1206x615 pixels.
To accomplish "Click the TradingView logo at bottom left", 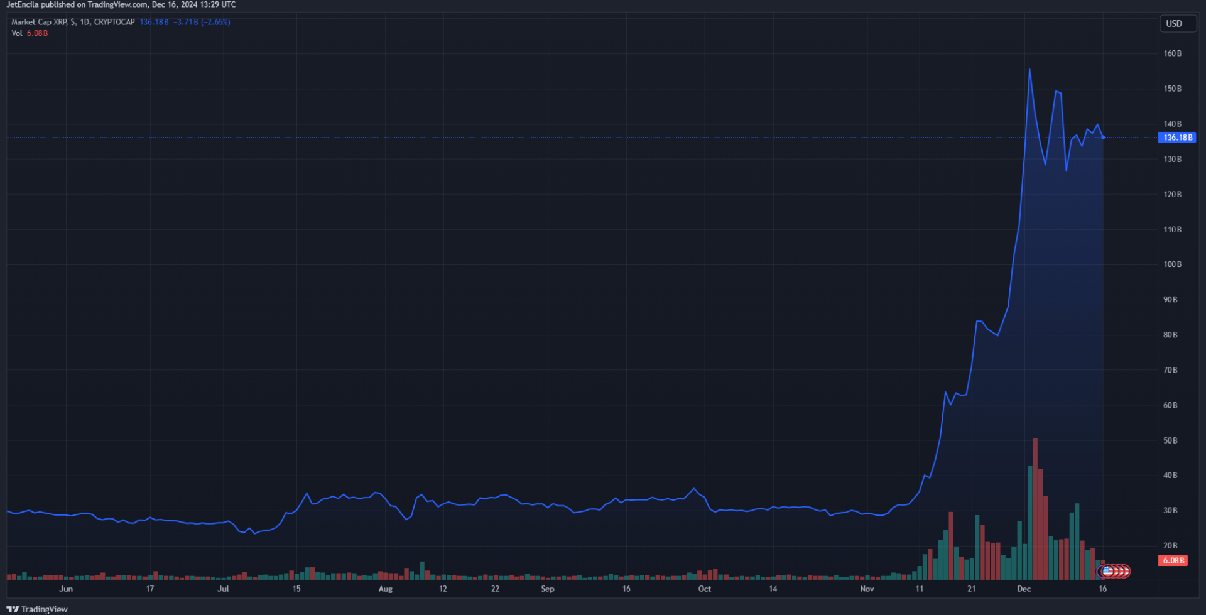I will coord(37,609).
